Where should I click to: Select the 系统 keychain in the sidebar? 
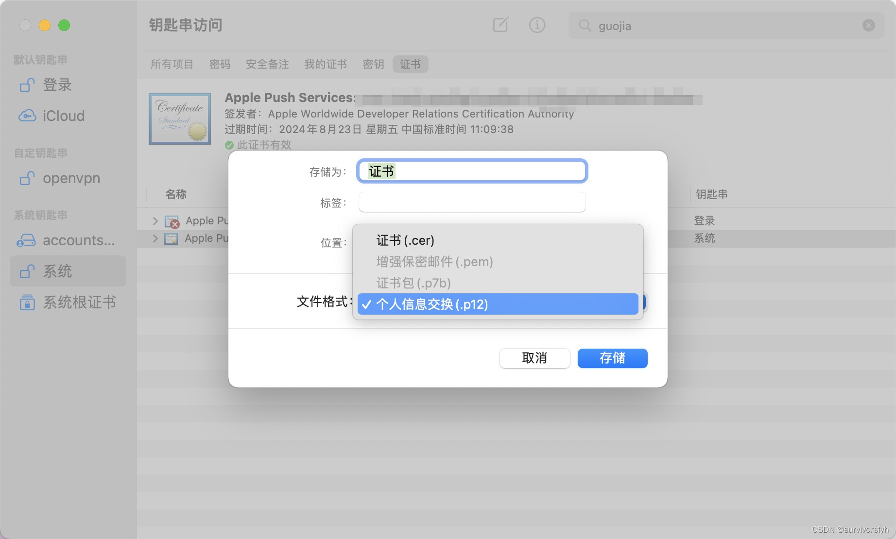coord(68,271)
